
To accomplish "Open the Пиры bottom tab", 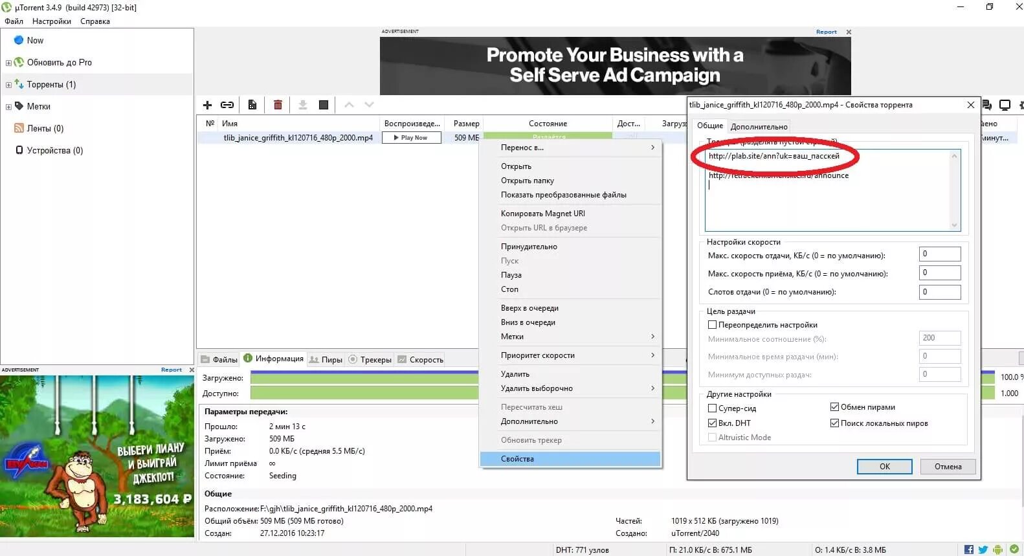I will (x=326, y=360).
